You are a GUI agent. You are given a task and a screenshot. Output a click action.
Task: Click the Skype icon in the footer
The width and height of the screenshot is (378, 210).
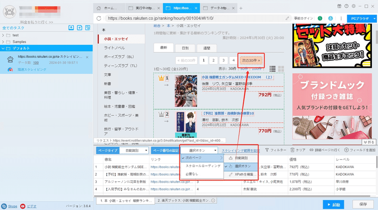(4, 206)
